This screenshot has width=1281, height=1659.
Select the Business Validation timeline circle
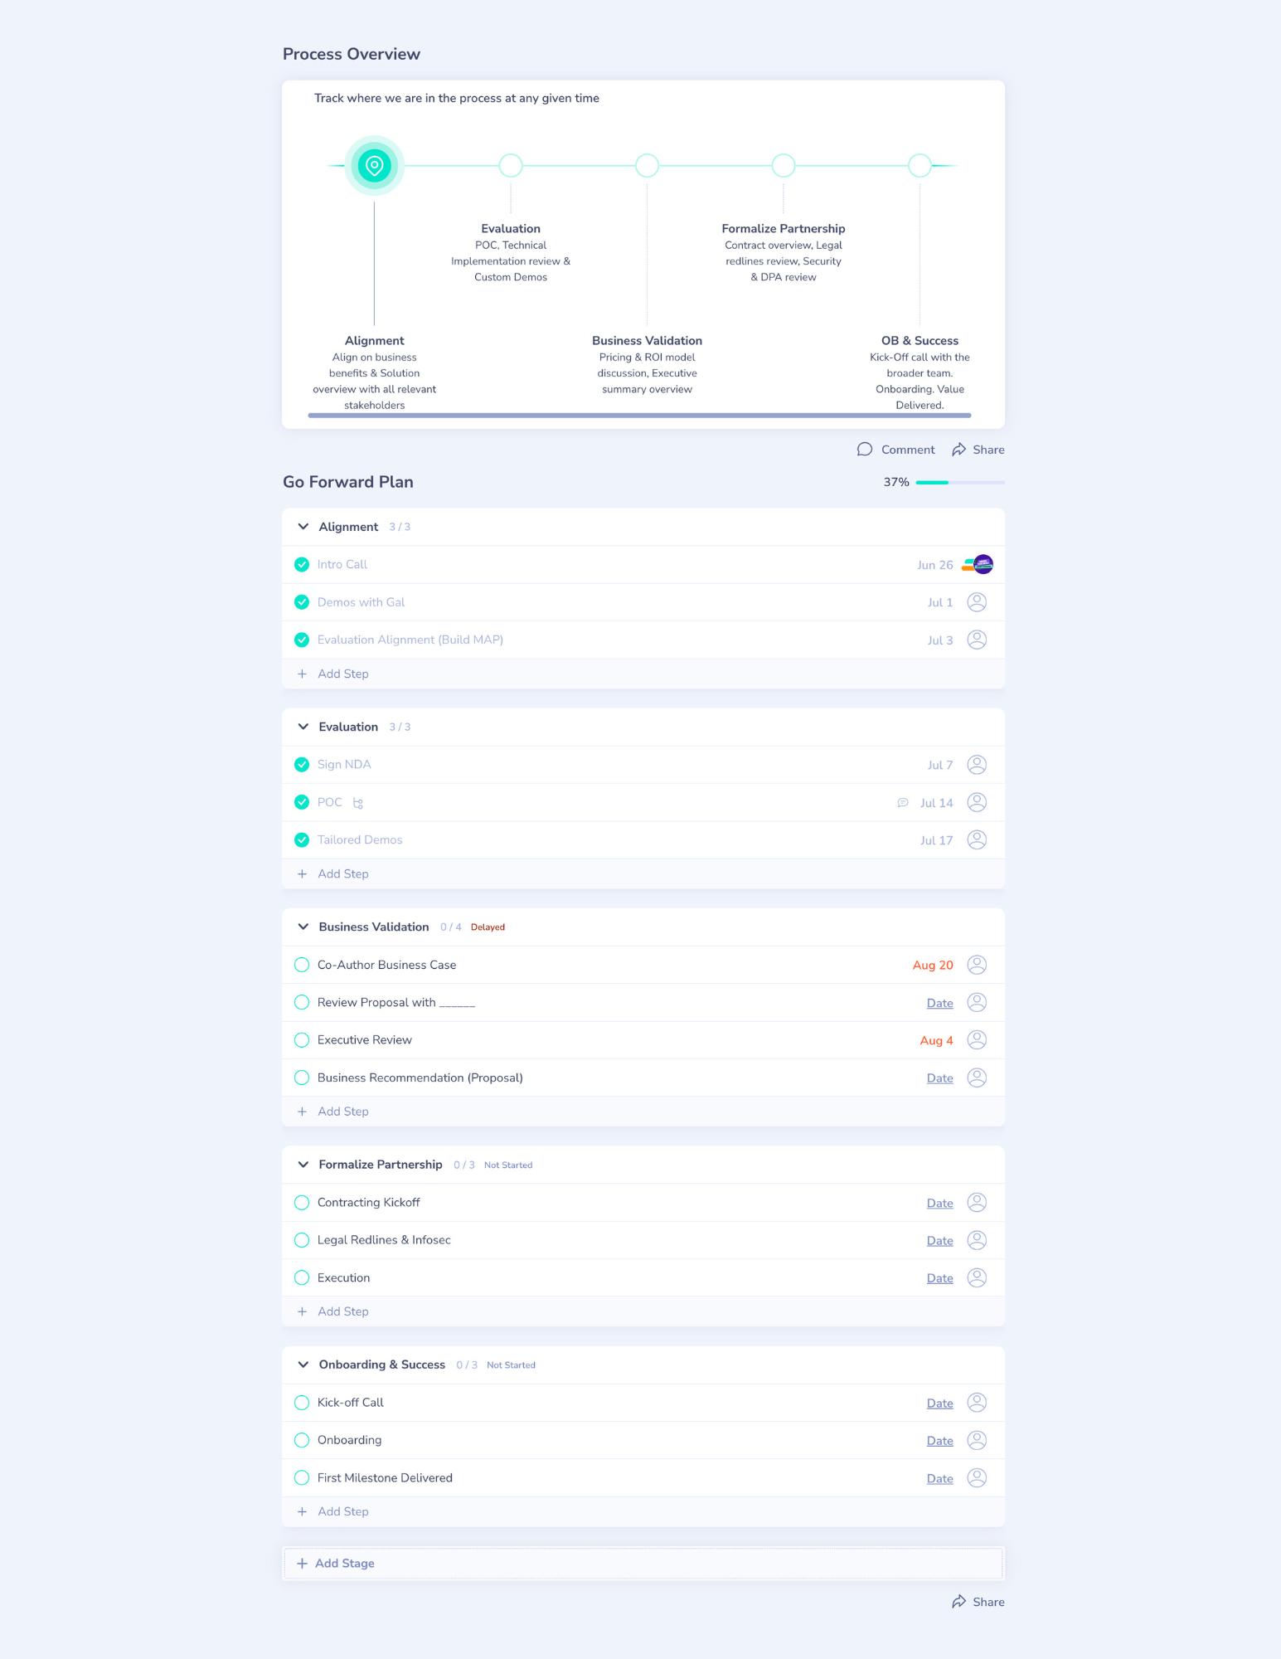[647, 166]
